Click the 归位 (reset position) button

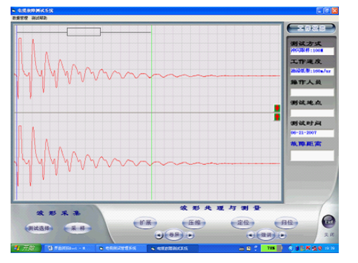[286, 223]
